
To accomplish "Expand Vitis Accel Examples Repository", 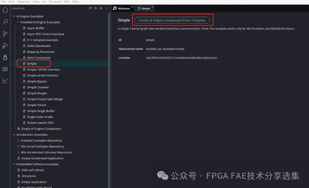I will point(18,146).
